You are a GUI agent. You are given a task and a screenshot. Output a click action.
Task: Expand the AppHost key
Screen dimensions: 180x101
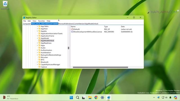[37, 29]
